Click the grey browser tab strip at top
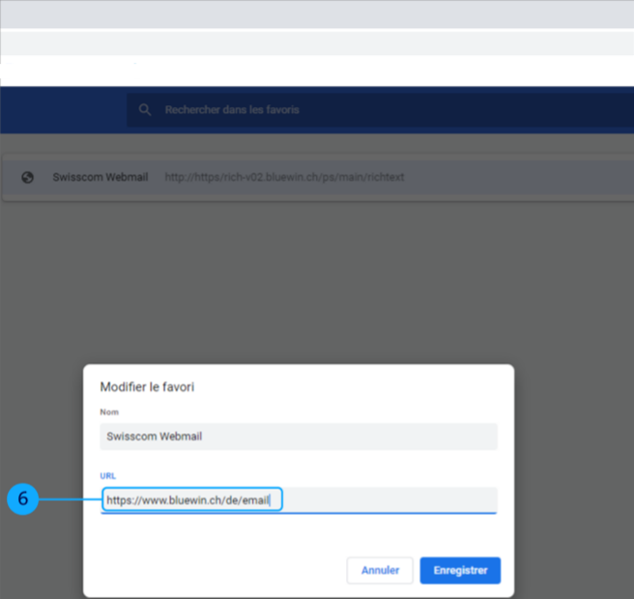 point(317,14)
